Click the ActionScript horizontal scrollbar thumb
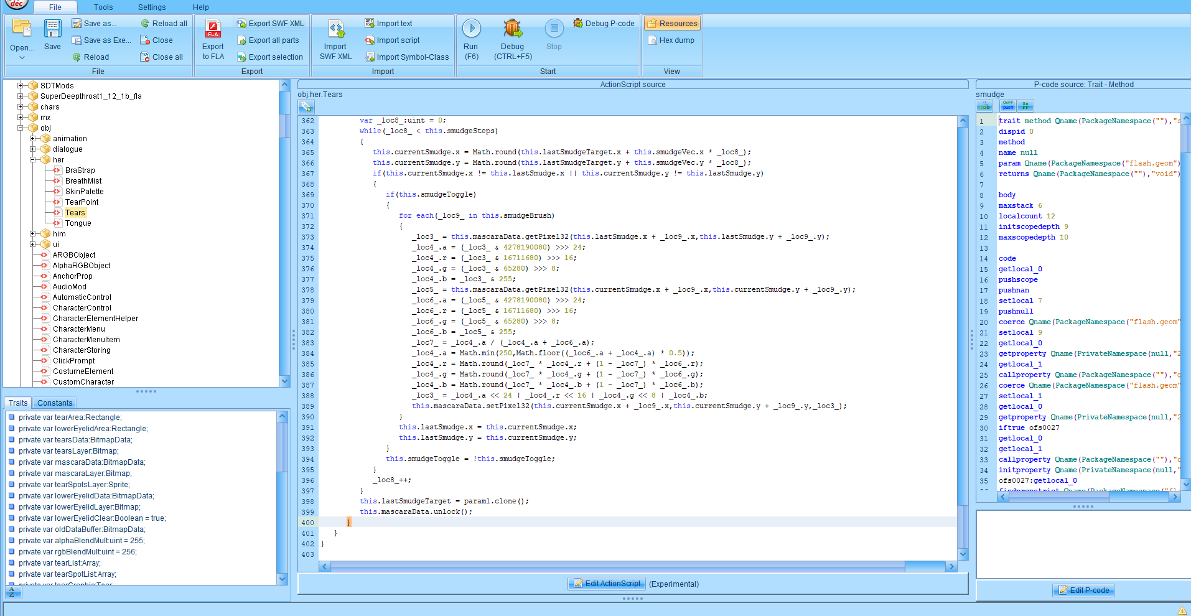This screenshot has height=616, width=1191. [617, 567]
